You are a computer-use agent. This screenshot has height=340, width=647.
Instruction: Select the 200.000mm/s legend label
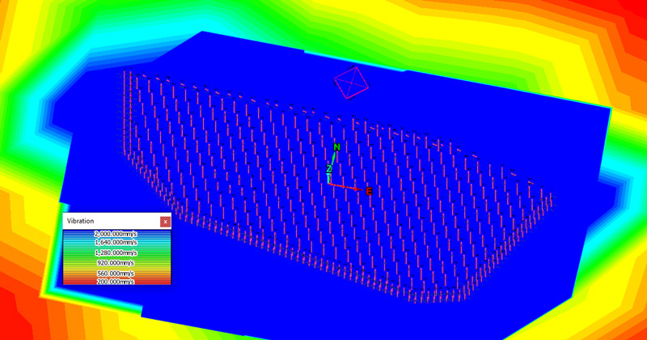pyautogui.click(x=116, y=282)
